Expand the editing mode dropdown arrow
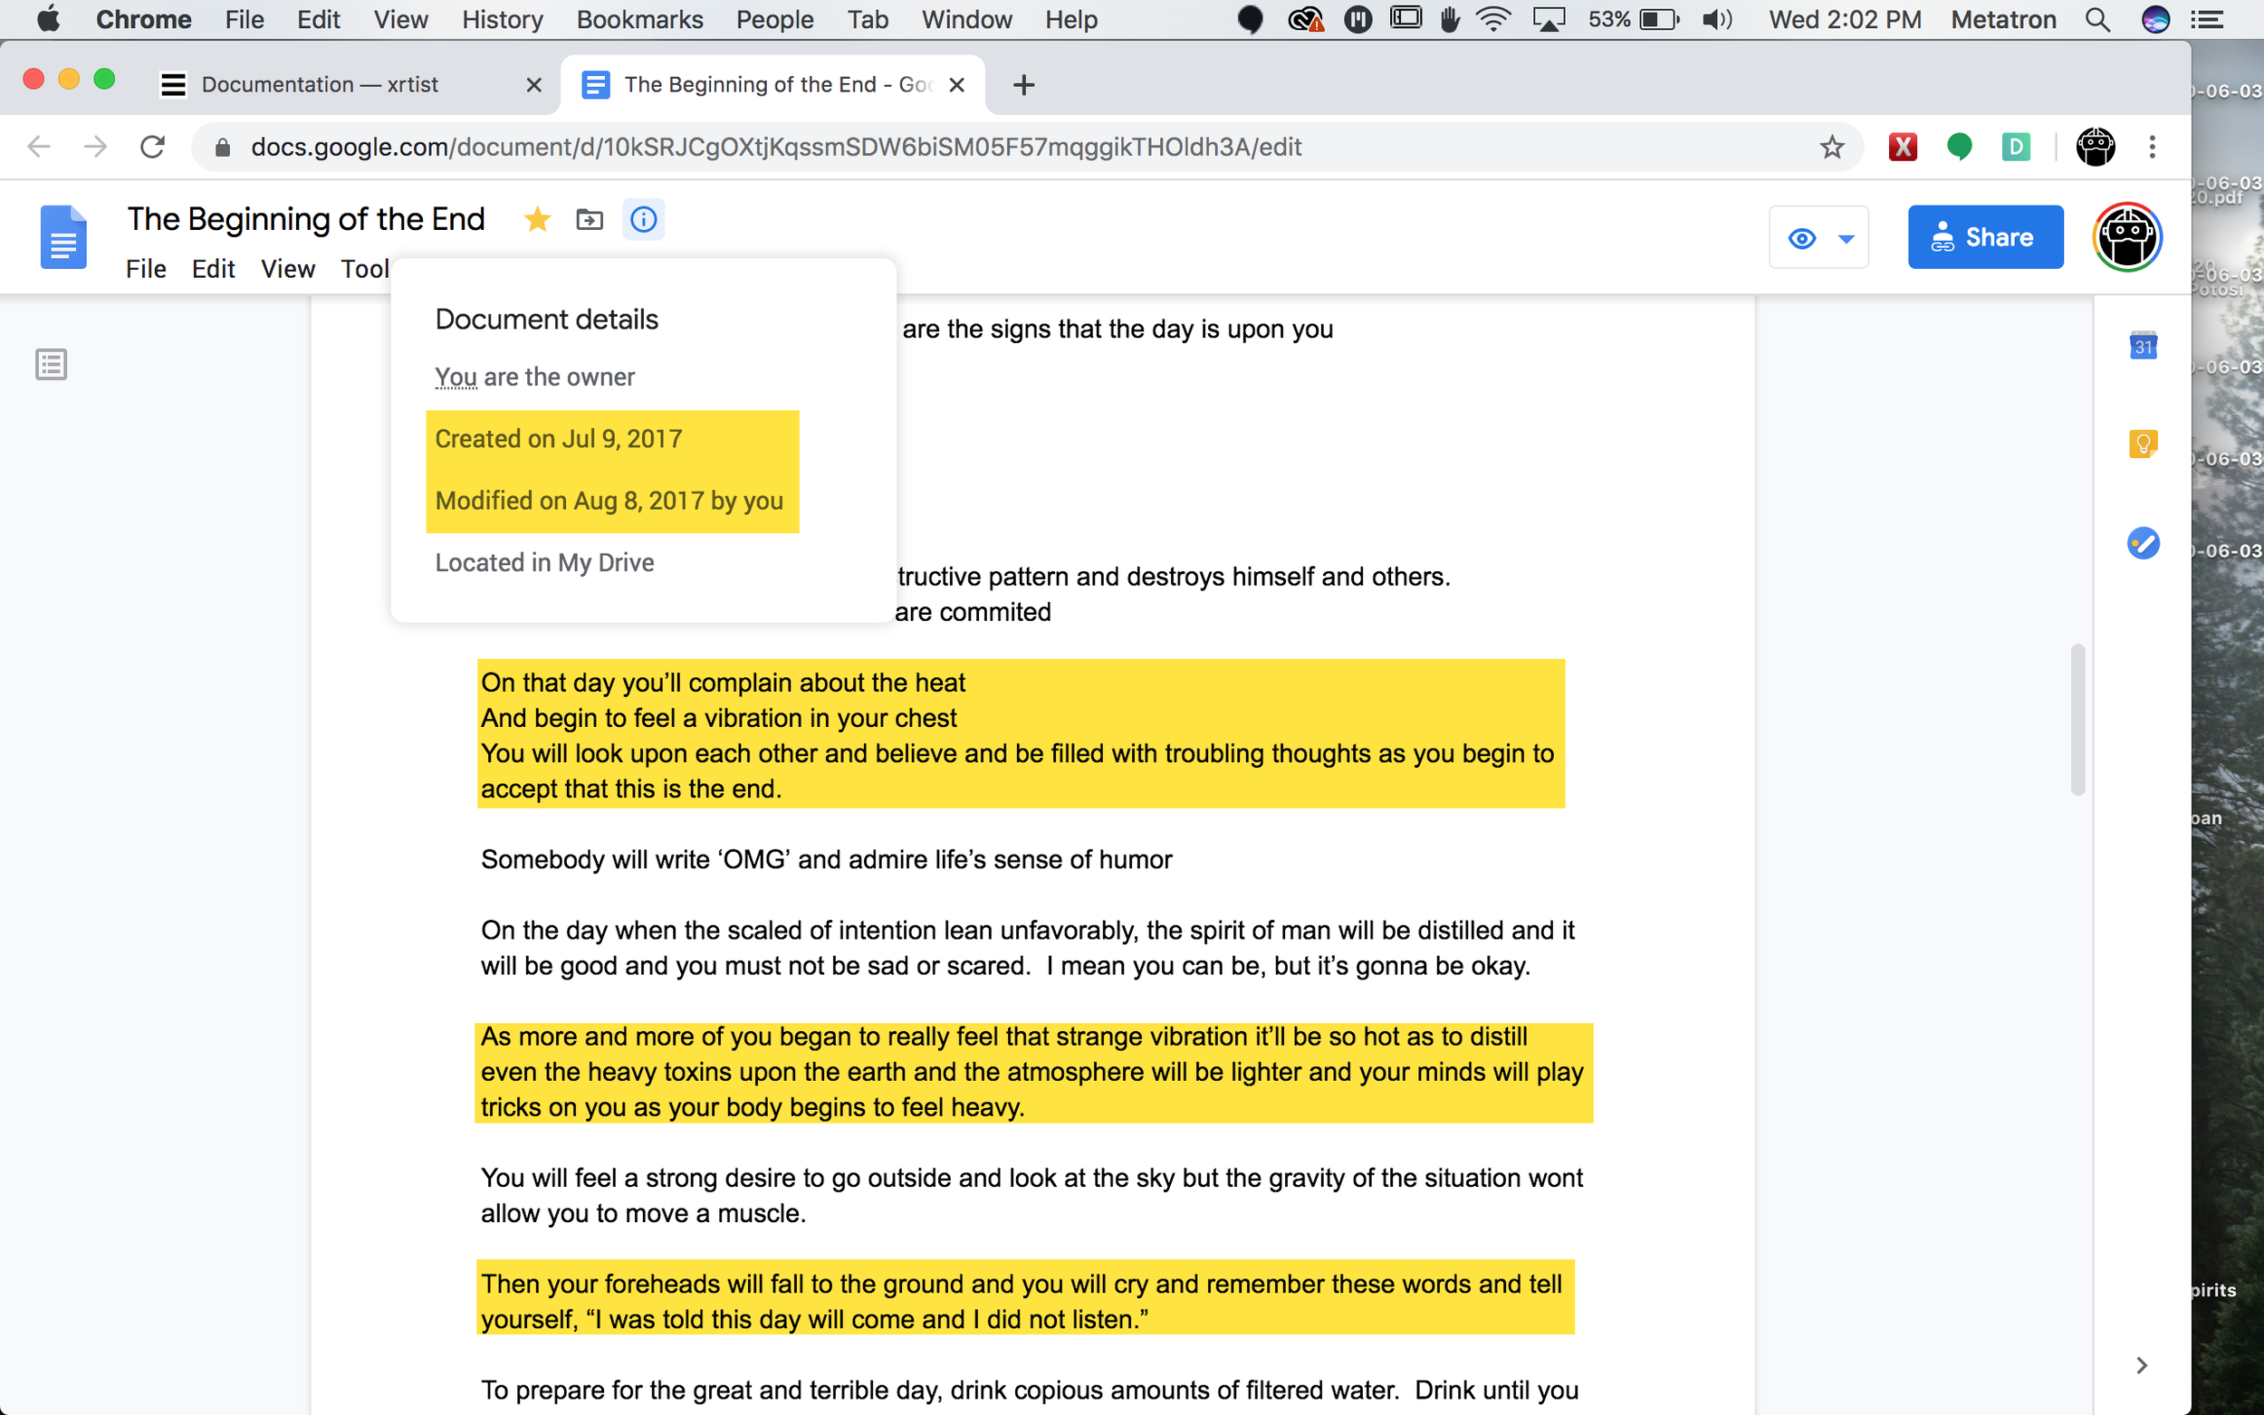Viewport: 2264px width, 1415px height. click(1846, 239)
